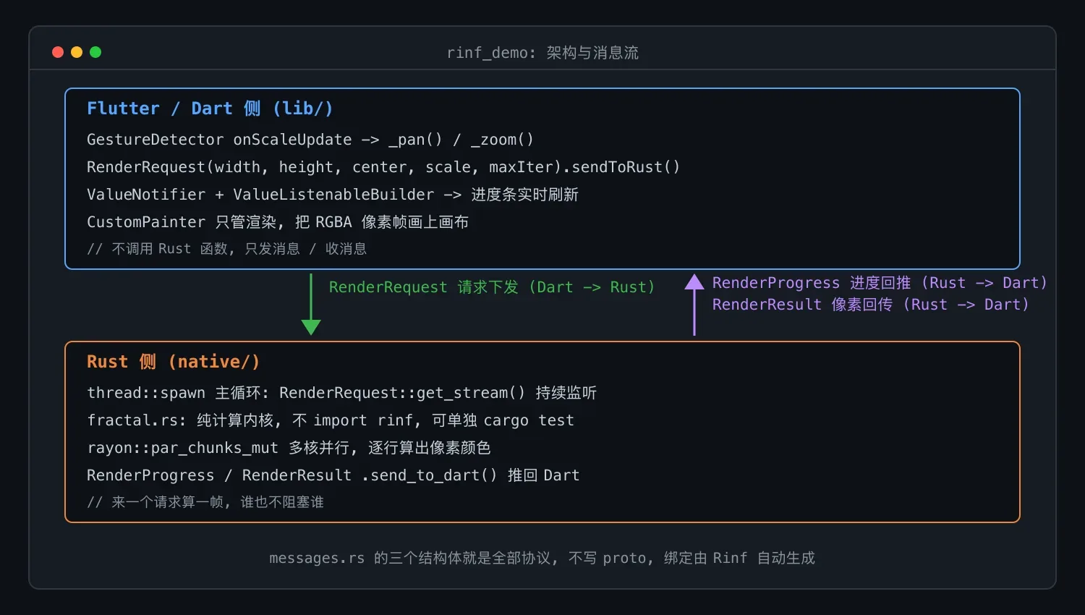
Task: Click the footer caption starting "messages.rs"
Action: [x=542, y=558]
